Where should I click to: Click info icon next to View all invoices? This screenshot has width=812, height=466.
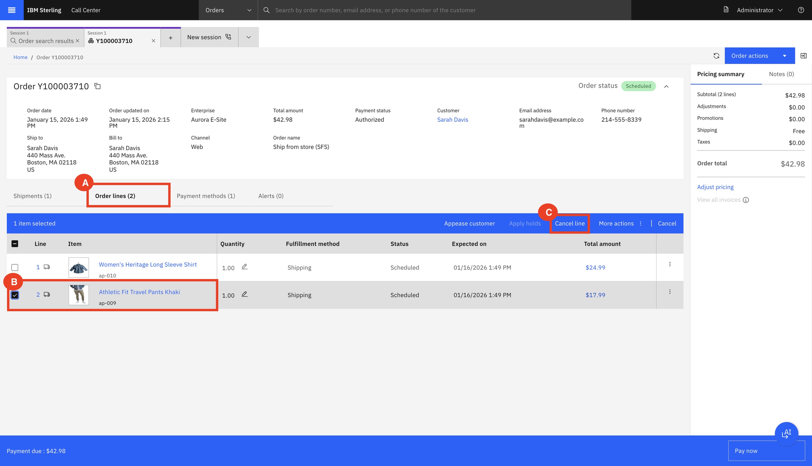(x=746, y=200)
